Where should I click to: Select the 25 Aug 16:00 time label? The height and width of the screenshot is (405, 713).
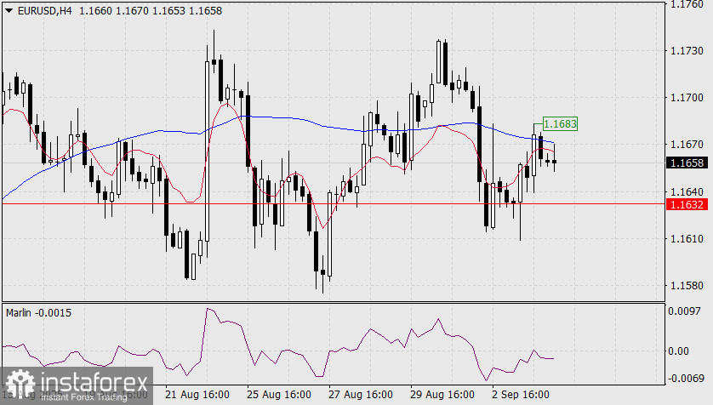coord(279,395)
